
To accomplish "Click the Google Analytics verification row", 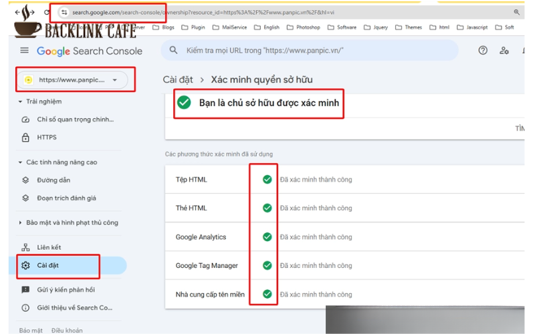I will coord(344,237).
